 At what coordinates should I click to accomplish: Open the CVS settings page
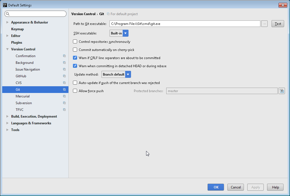click(x=18, y=83)
